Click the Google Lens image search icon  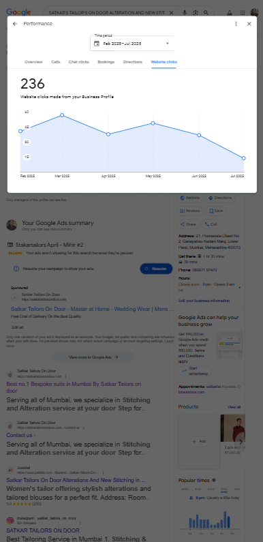click(196, 13)
